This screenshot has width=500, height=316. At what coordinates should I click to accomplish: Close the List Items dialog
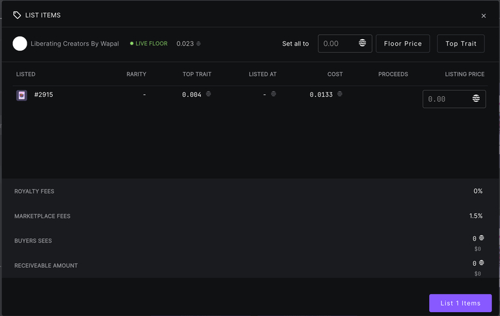(x=483, y=16)
